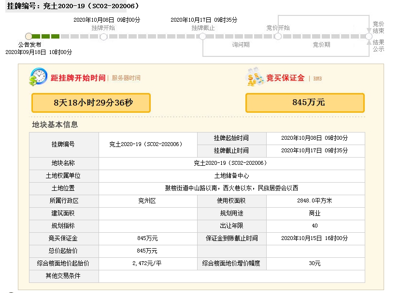Click the 地块基本信息 section heading
Viewport: 400px width, 293px height.
coord(55,125)
